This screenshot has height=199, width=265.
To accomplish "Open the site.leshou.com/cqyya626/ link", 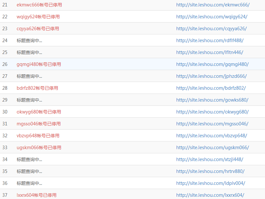I will point(211,29).
